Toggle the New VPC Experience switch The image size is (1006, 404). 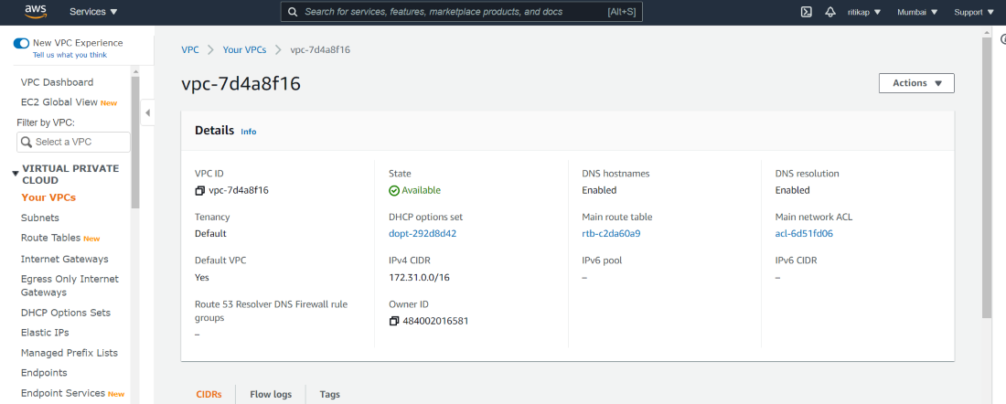[21, 43]
